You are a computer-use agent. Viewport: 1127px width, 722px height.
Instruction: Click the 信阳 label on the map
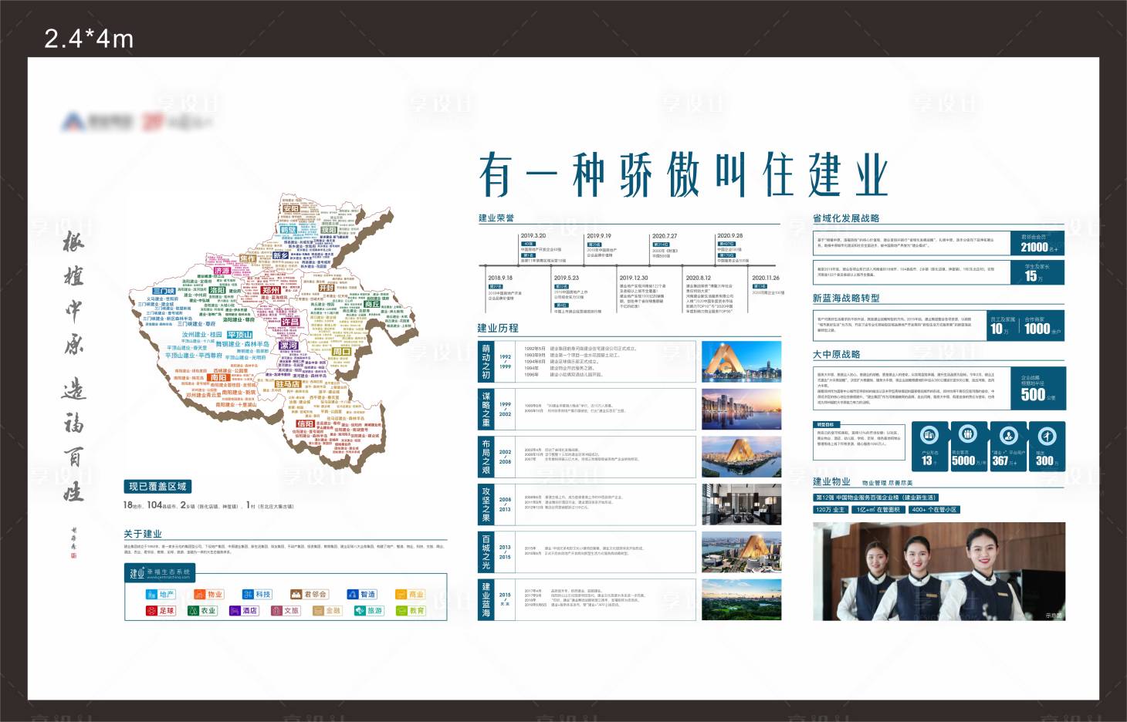(306, 423)
